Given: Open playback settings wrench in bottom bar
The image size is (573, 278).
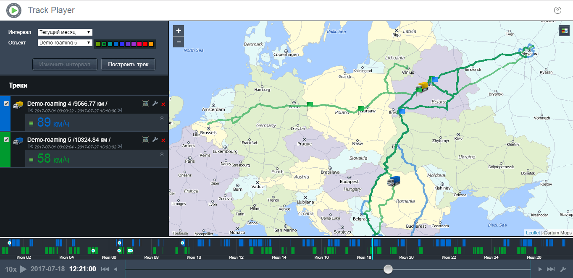Looking at the screenshot, I should 563,269.
